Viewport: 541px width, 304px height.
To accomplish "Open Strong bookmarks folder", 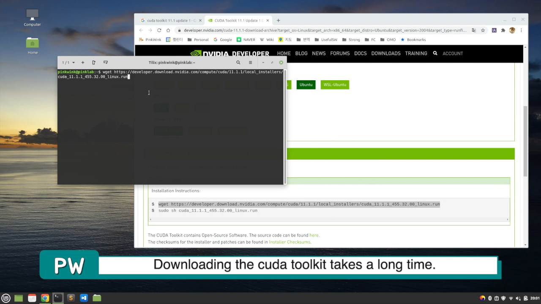I will pos(351,40).
